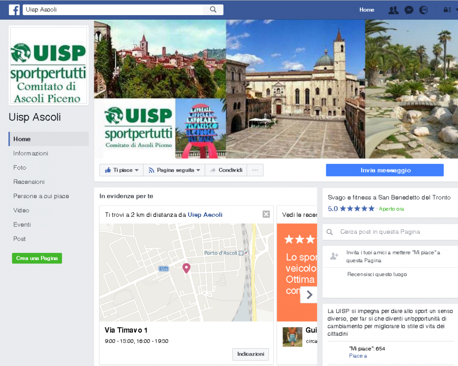Screen dimensions: 458x366
Task: Click the opening hours 9:00 - 13:00 text
Action: (x=136, y=341)
